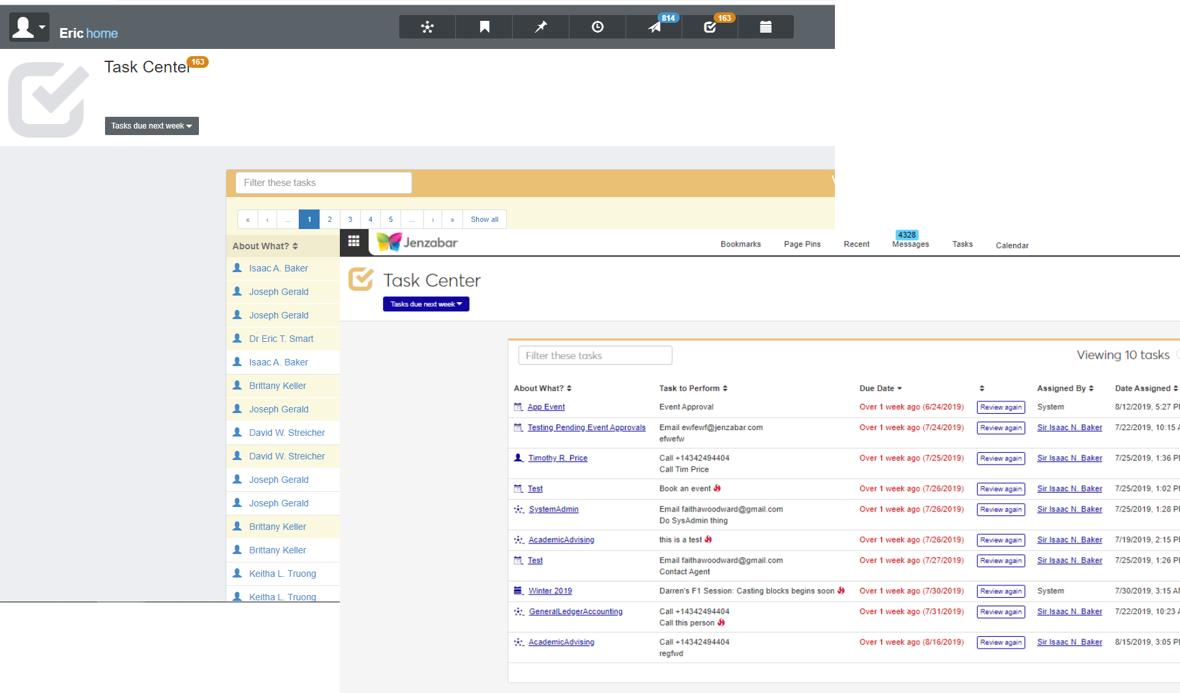Go to page 3 in pagination
Image resolution: width=1180 pixels, height=693 pixels.
350,219
